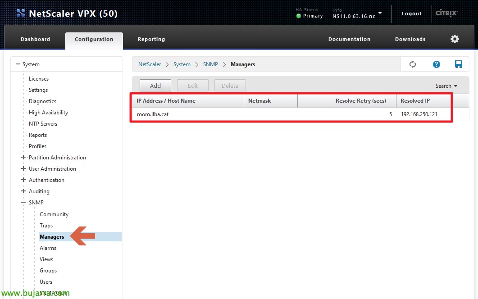Save configuration with the floppy disk icon

[x=459, y=64]
